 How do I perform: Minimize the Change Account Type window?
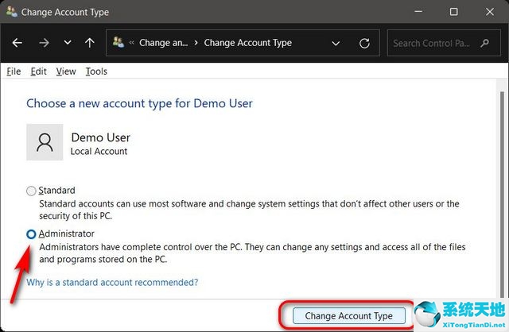point(418,12)
